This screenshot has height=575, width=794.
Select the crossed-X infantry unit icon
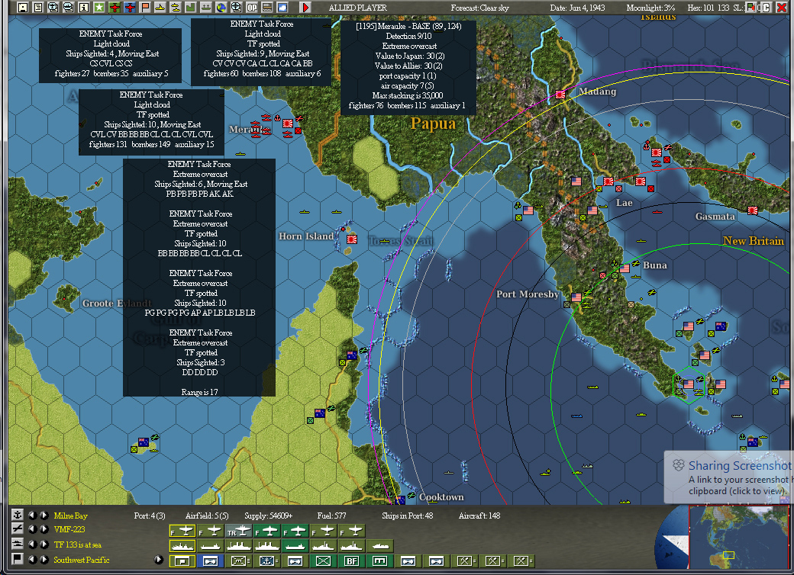tap(323, 561)
